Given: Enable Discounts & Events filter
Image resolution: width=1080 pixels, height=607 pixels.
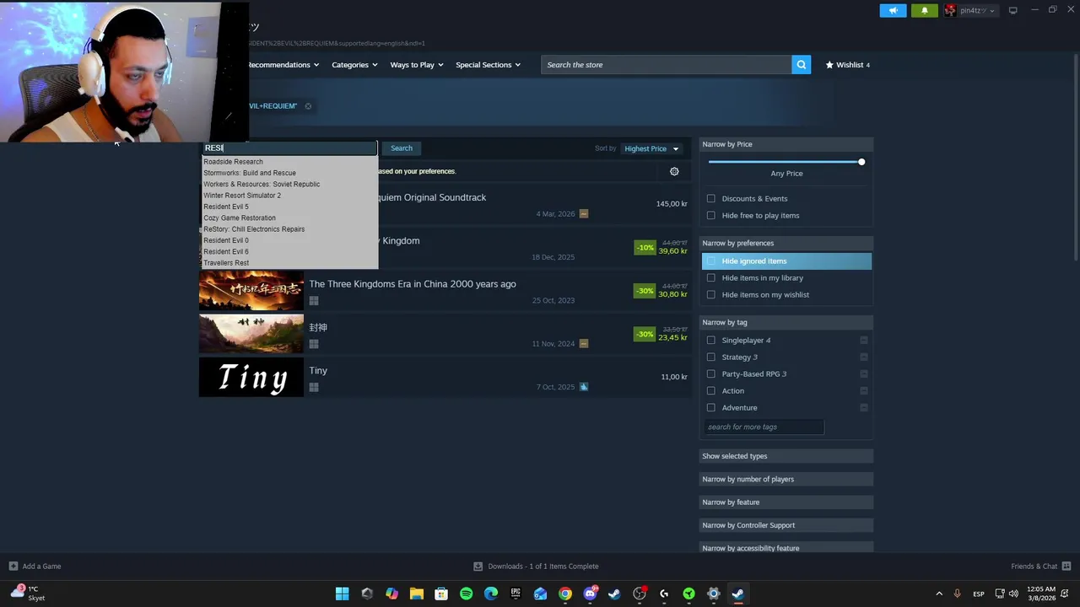Looking at the screenshot, I should click(711, 199).
